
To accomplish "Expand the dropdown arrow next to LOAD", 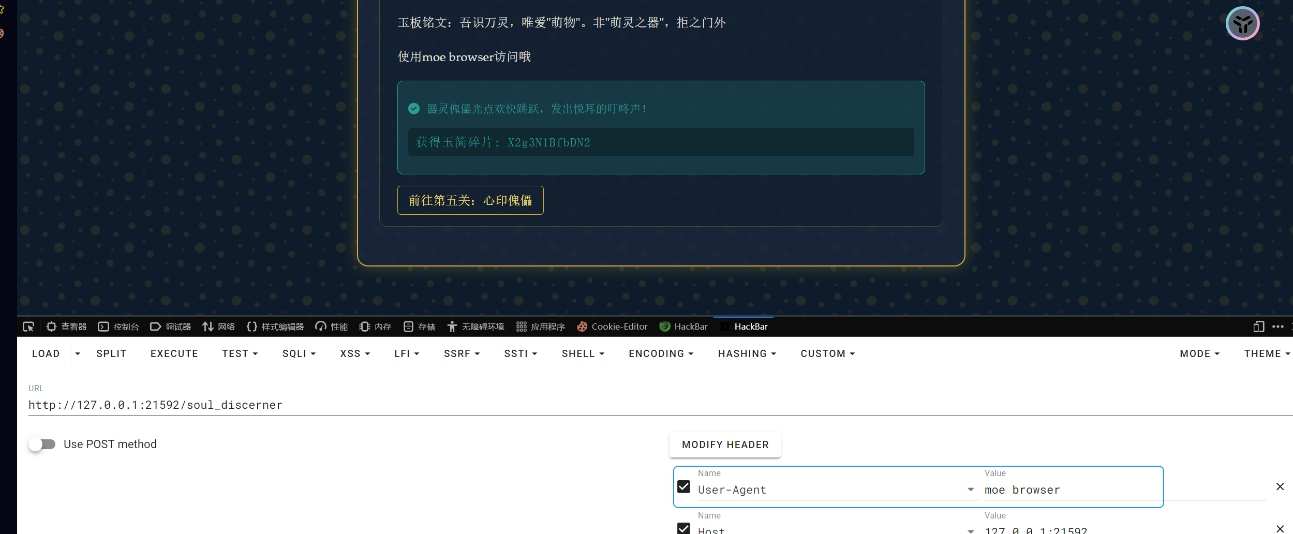I will click(x=78, y=353).
